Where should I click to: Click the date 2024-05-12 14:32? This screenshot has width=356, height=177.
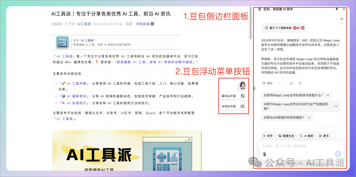(x=108, y=24)
